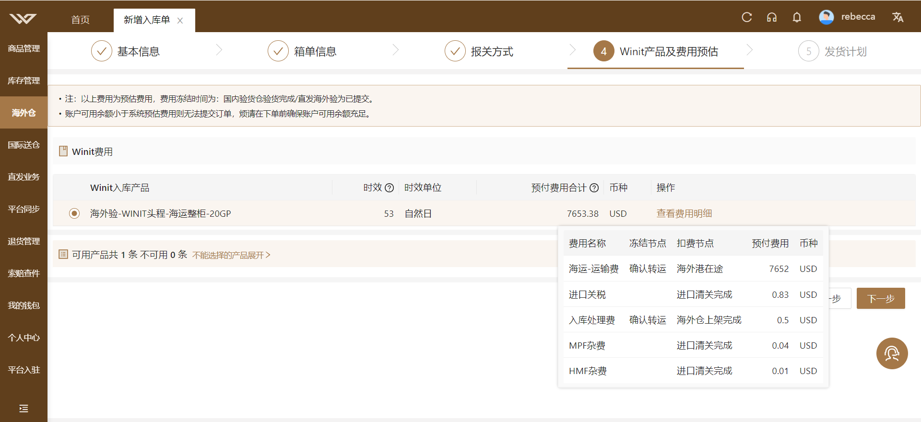This screenshot has width=921, height=422.
Task: Click the Winit产品及费用预估 step label
Action: click(669, 51)
